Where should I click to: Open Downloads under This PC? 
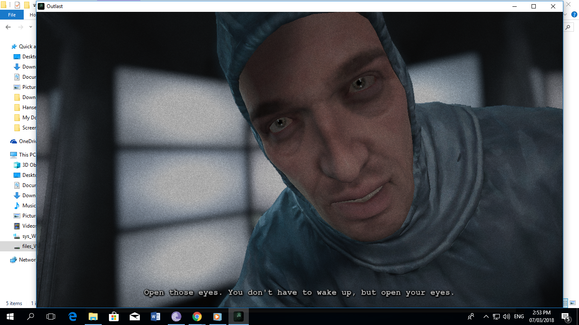click(x=25, y=196)
